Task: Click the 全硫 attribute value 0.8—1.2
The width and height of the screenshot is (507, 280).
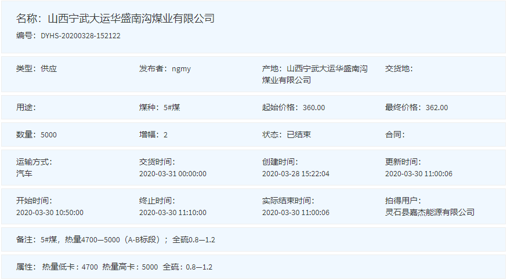Action: tap(199, 267)
